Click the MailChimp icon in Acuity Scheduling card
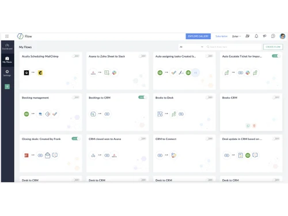Screen dimensions: 288x216 pos(40,73)
